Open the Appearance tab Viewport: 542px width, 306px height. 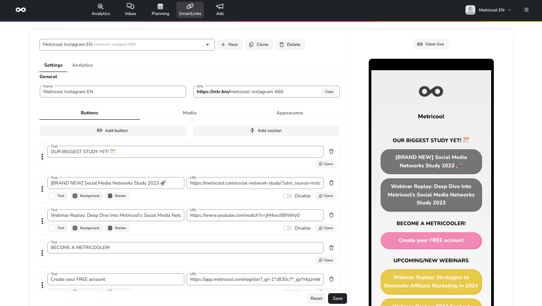click(290, 113)
